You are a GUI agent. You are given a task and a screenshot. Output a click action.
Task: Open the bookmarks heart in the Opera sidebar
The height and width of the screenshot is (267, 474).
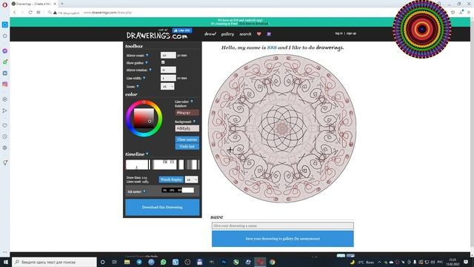click(x=5, y=125)
